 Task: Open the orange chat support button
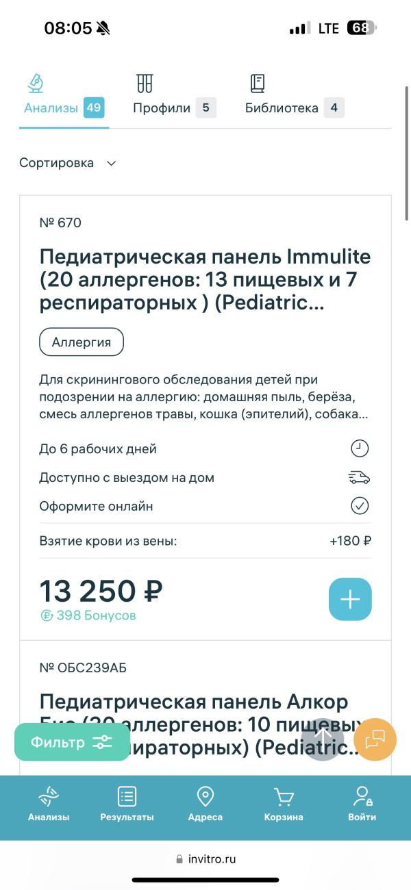[375, 739]
